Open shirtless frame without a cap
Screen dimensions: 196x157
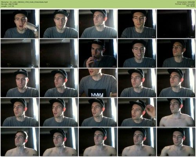click(x=20, y=142)
